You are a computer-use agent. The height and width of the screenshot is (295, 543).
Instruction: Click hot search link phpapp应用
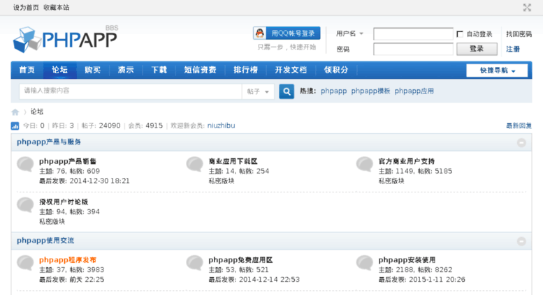click(414, 91)
